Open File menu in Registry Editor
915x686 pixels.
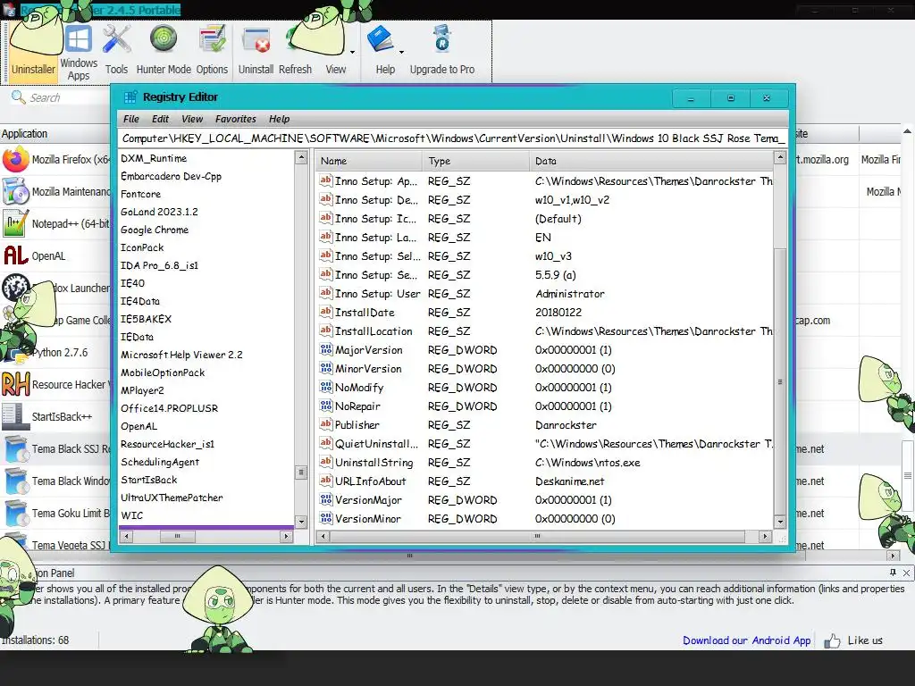[131, 119]
